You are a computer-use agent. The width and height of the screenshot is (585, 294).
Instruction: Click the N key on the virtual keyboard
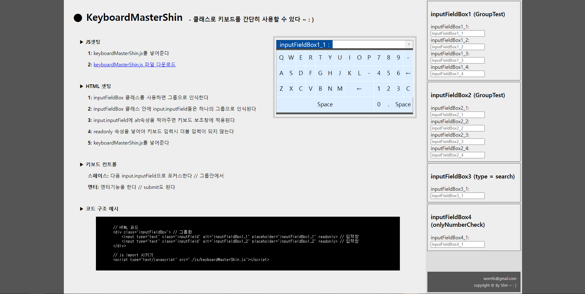point(330,89)
